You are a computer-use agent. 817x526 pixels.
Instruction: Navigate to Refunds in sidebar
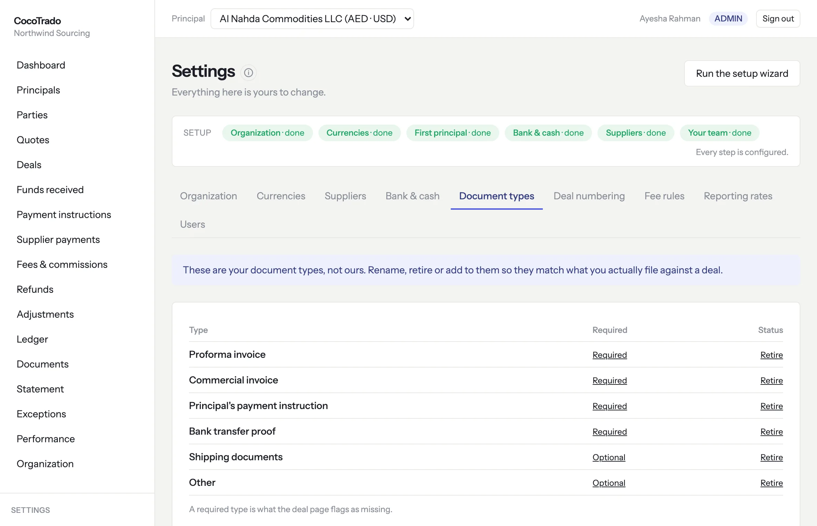35,289
